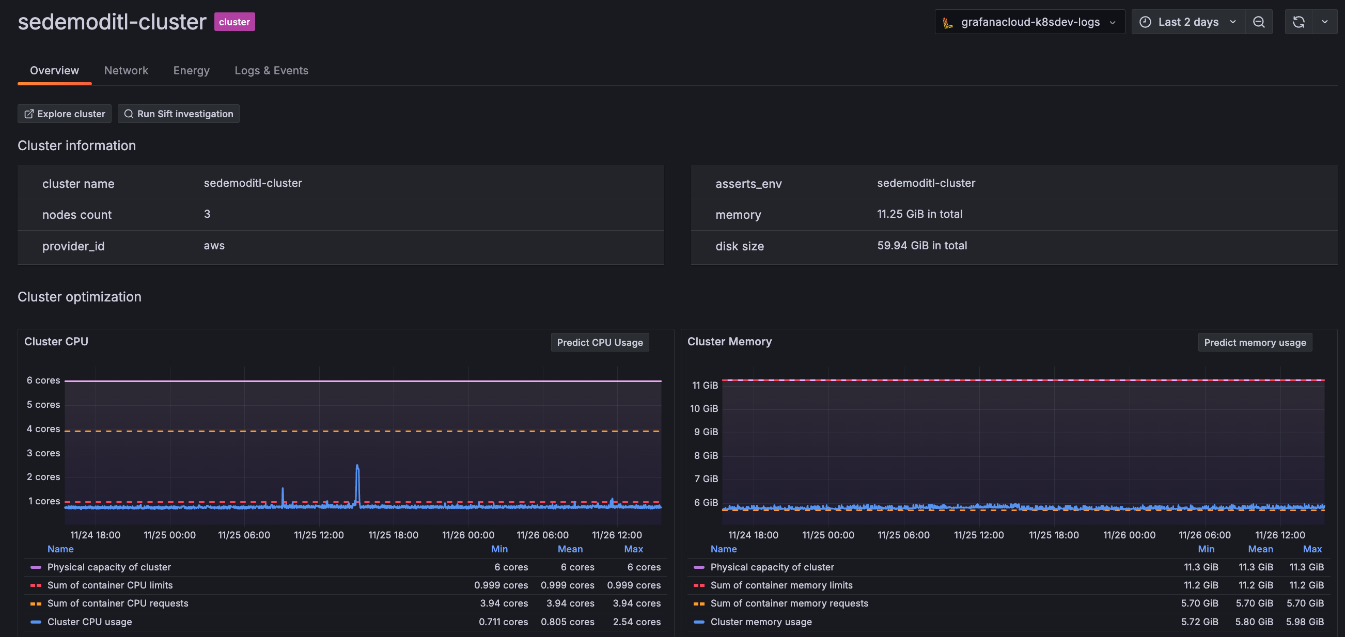Viewport: 1345px width, 637px height.
Task: Open the Logs & Events tab
Action: [271, 70]
